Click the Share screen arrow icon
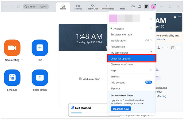The image size is (184, 120). click(x=40, y=77)
